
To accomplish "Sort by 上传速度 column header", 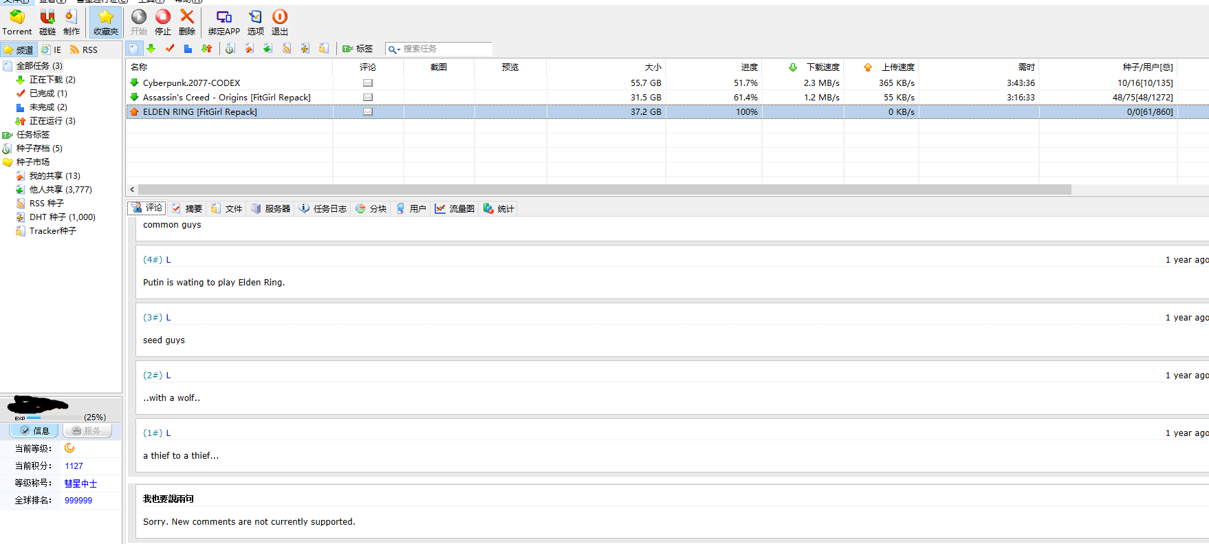I will 881,67.
